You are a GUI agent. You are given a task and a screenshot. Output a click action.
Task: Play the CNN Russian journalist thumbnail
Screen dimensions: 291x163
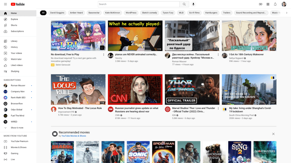pos(135,89)
